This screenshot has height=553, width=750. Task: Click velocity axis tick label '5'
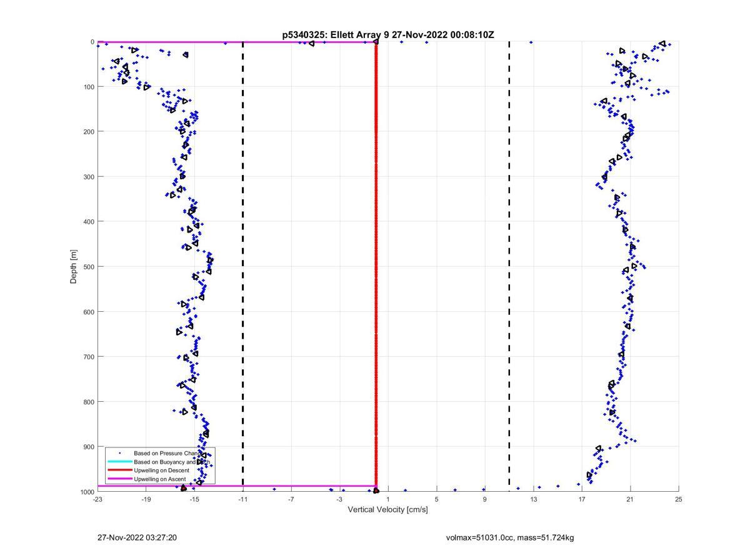(436, 499)
